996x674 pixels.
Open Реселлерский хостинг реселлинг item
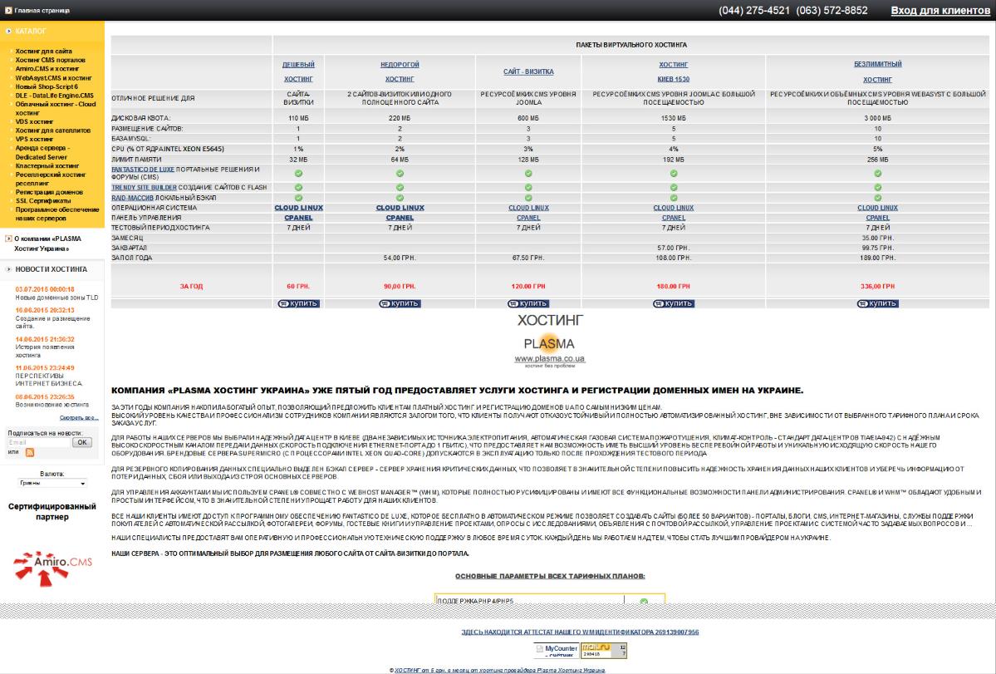[51, 179]
